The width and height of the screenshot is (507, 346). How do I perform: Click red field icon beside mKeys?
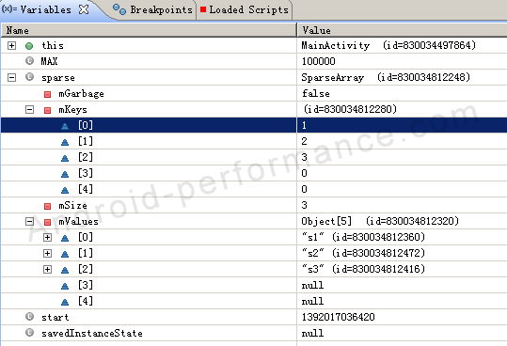point(48,111)
